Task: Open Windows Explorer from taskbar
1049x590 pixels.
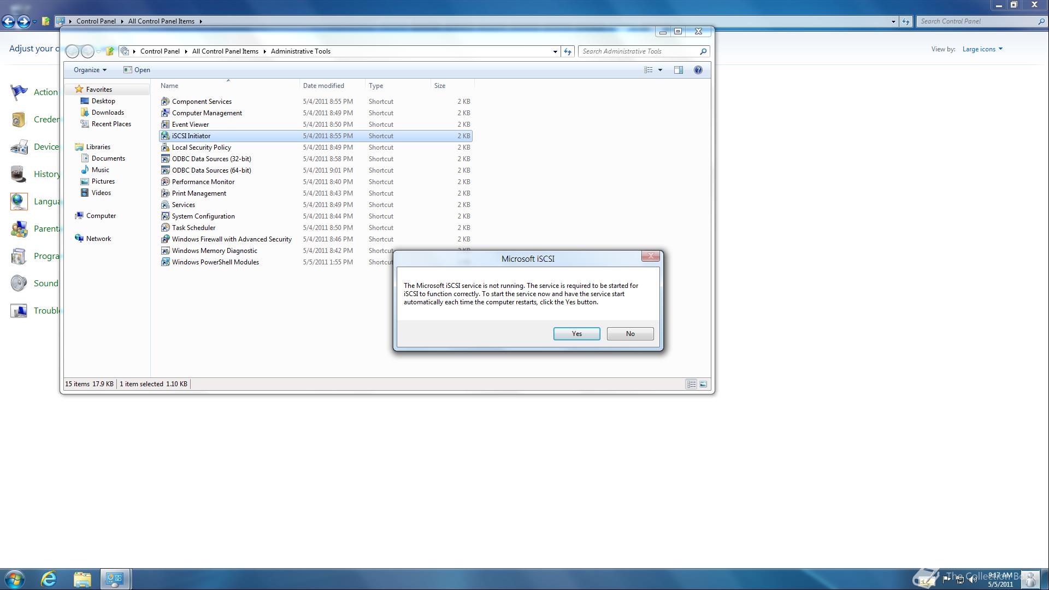Action: pyautogui.click(x=82, y=579)
